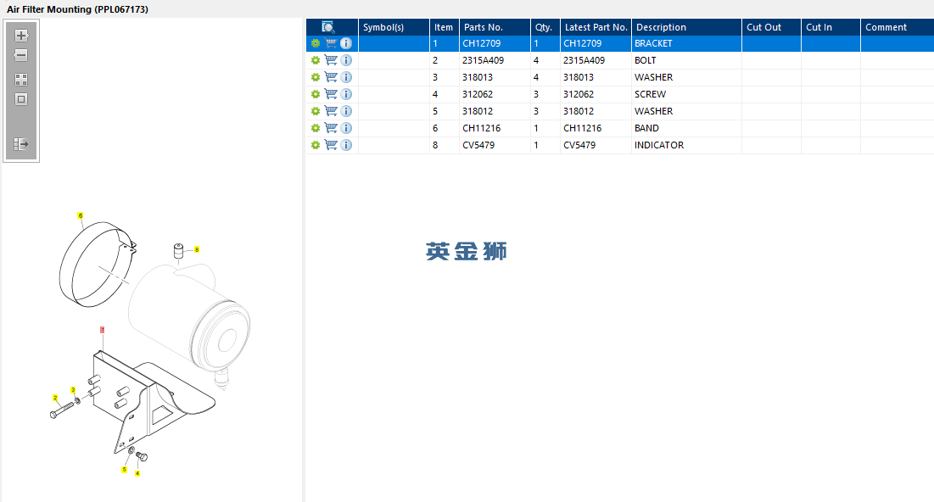Open info icon for WASHER 318013
This screenshot has width=934, height=502.
346,77
